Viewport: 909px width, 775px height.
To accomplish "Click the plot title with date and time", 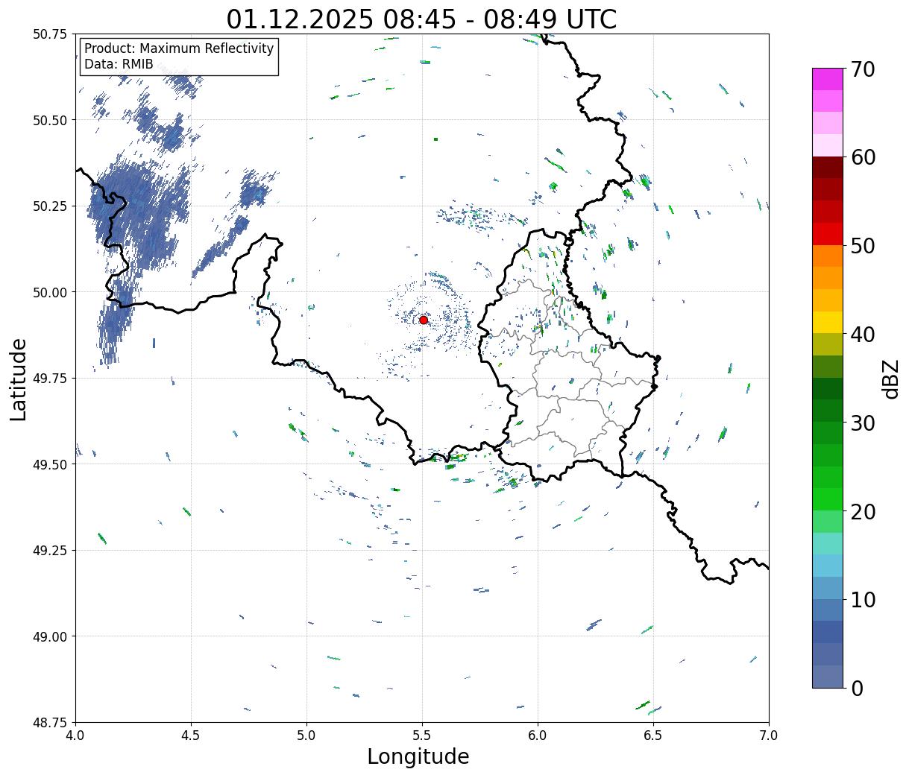I will [x=421, y=19].
